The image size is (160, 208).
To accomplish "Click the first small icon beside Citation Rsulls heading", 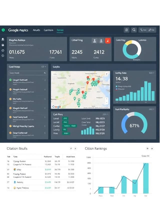I will point(71,148).
